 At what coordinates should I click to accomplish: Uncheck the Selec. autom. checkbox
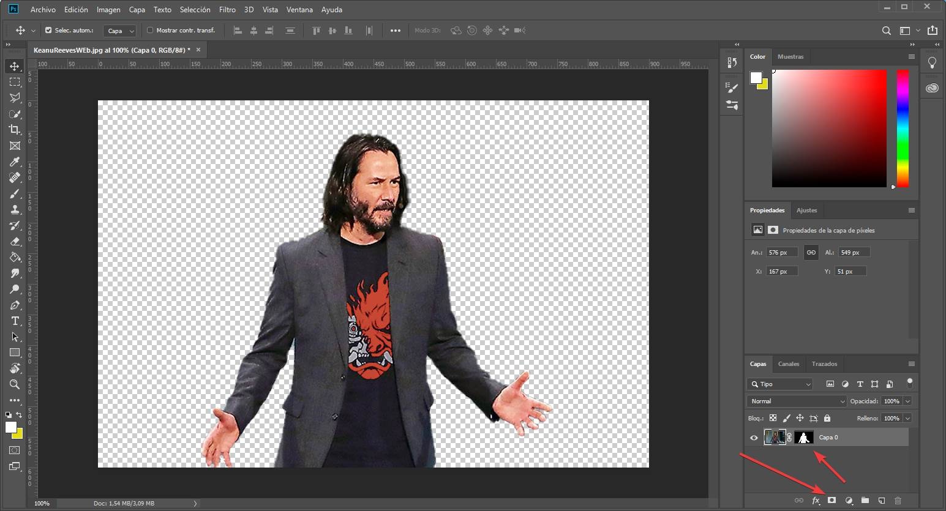48,30
